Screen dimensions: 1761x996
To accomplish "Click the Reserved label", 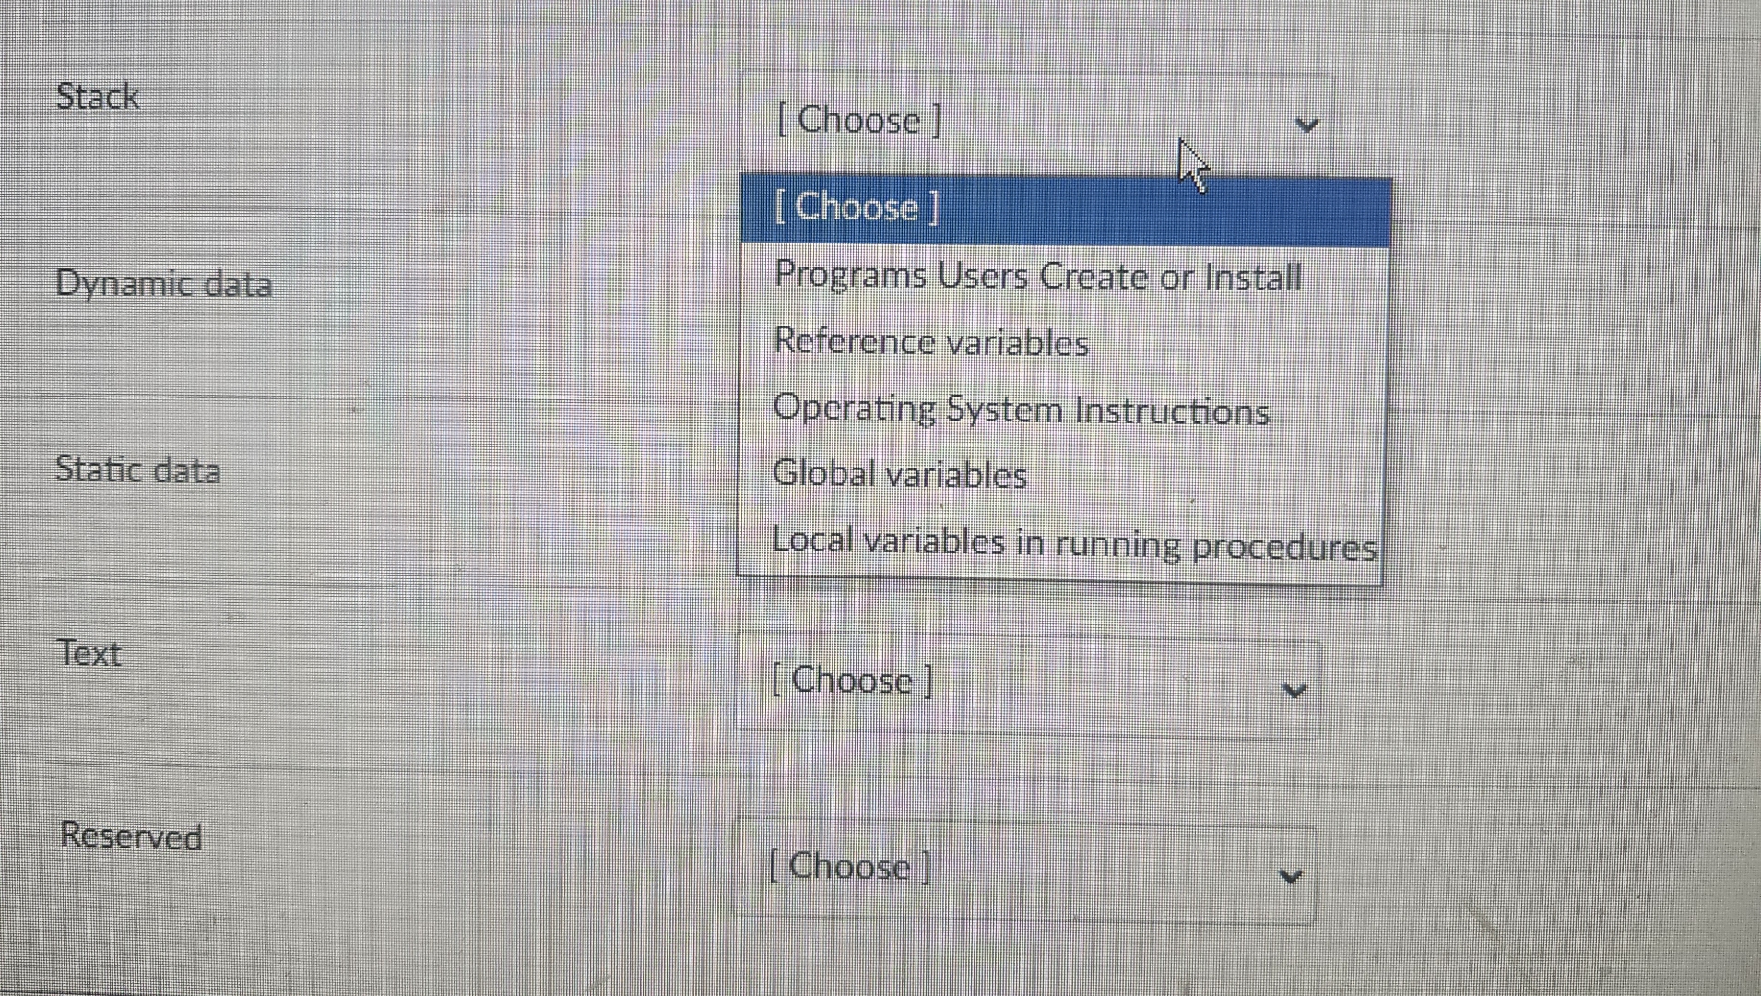I will (x=132, y=836).
